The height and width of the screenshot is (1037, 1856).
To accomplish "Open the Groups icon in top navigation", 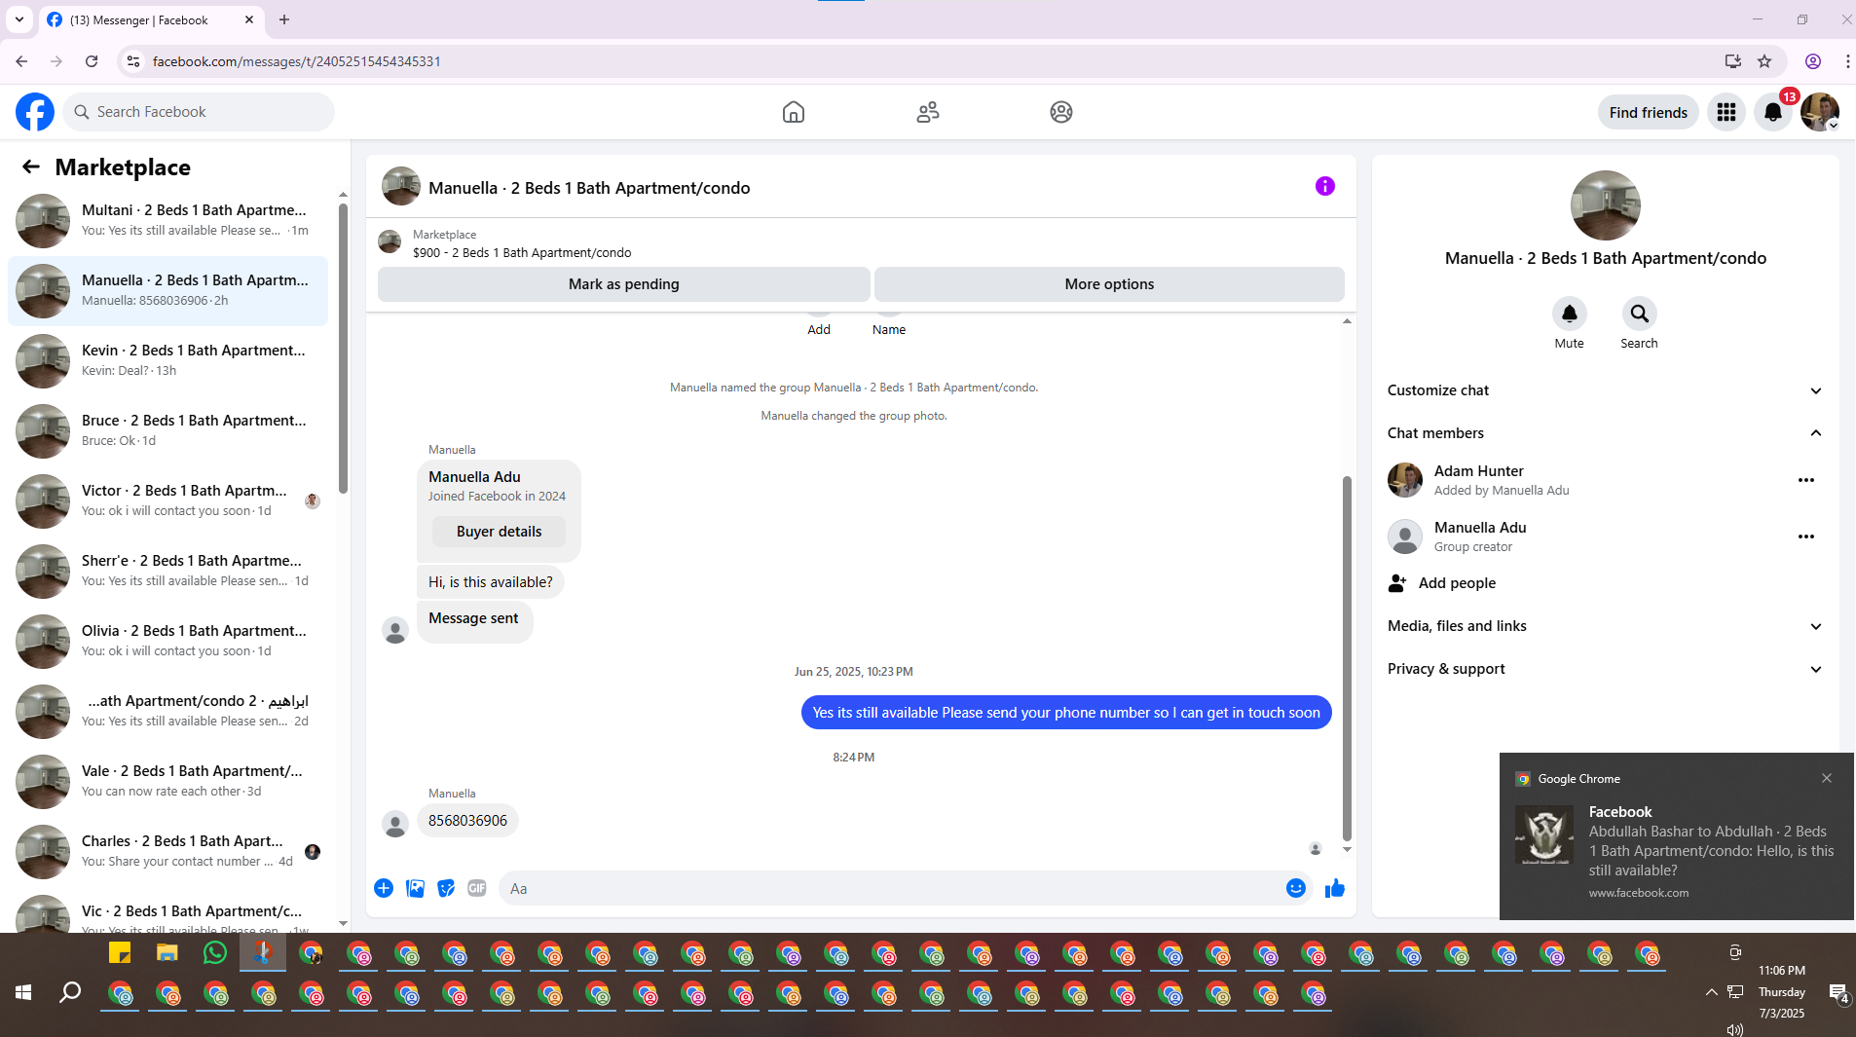I will (x=1061, y=112).
